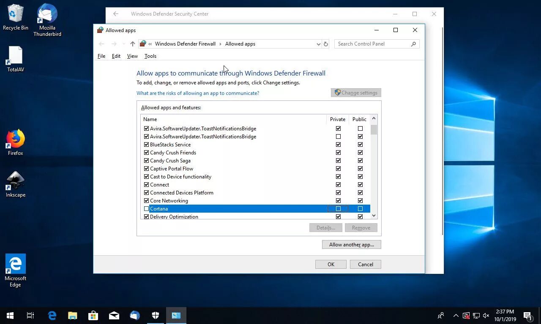Click the Details button

[x=325, y=228]
